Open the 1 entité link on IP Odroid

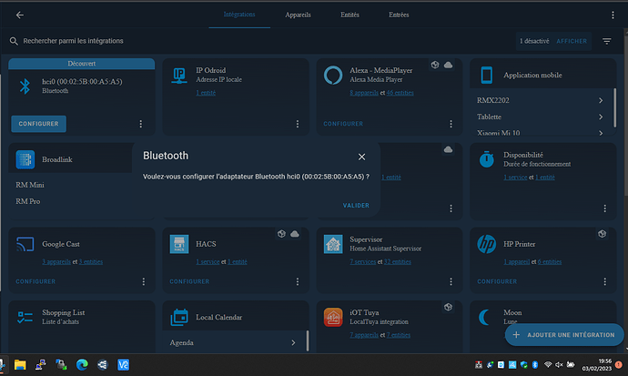206,93
